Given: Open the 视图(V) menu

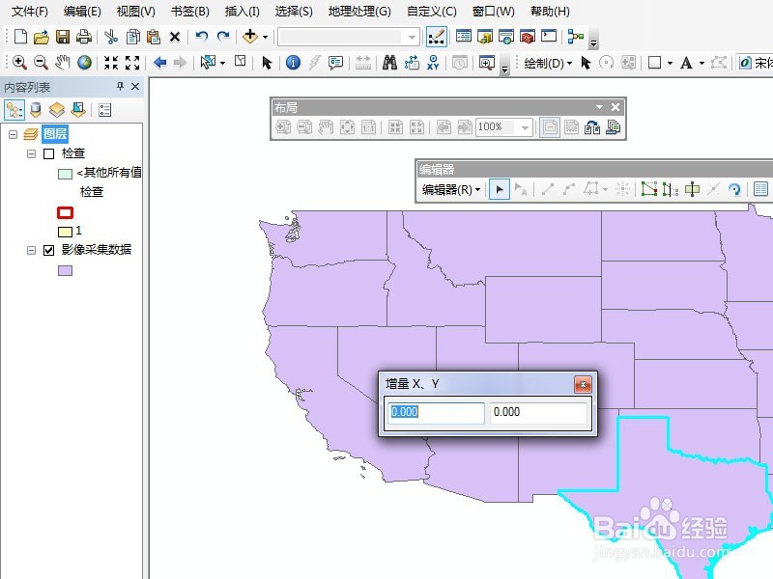Looking at the screenshot, I should pos(135,12).
